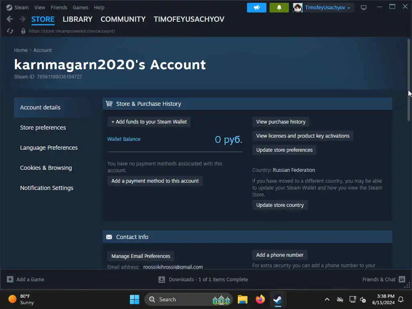Open the Help menu
This screenshot has height=309, width=412.
coord(99,7)
